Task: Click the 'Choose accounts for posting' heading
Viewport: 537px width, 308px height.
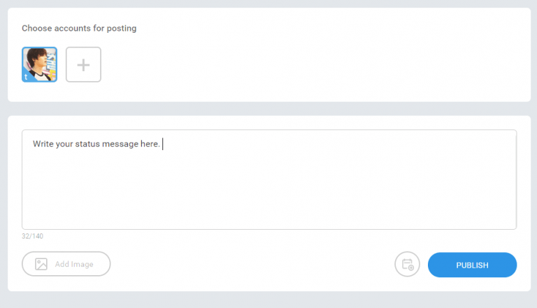Action: pos(79,28)
